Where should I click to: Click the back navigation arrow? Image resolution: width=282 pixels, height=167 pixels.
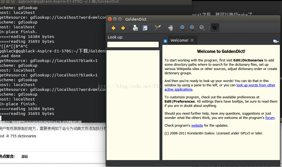coord(113,28)
